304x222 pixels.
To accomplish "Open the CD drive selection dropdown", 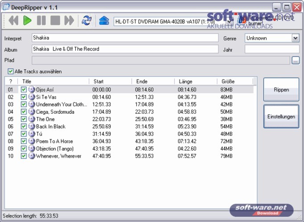I will click(x=230, y=21).
